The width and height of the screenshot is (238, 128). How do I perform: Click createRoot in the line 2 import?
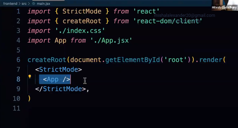82,21
